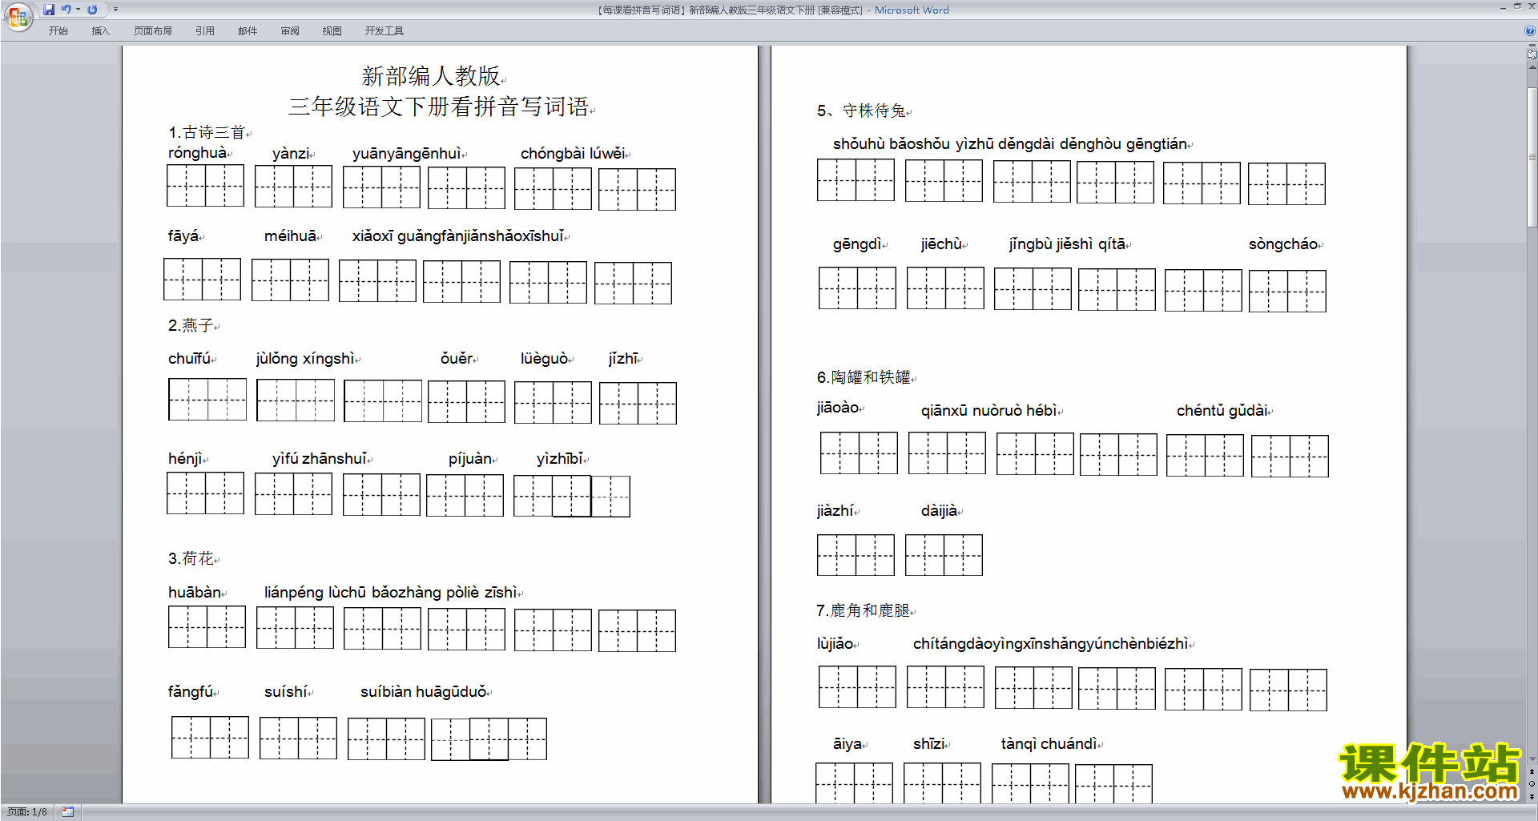This screenshot has height=821, width=1538.
Task: Open the 插入 ribbon tab
Action: click(x=100, y=30)
